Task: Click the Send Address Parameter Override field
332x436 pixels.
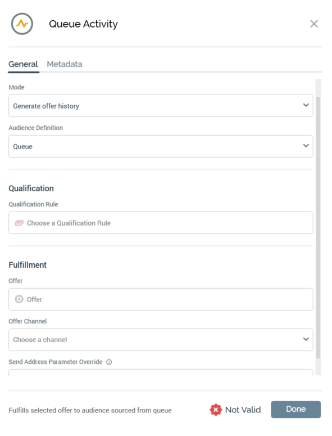Action: click(x=161, y=372)
